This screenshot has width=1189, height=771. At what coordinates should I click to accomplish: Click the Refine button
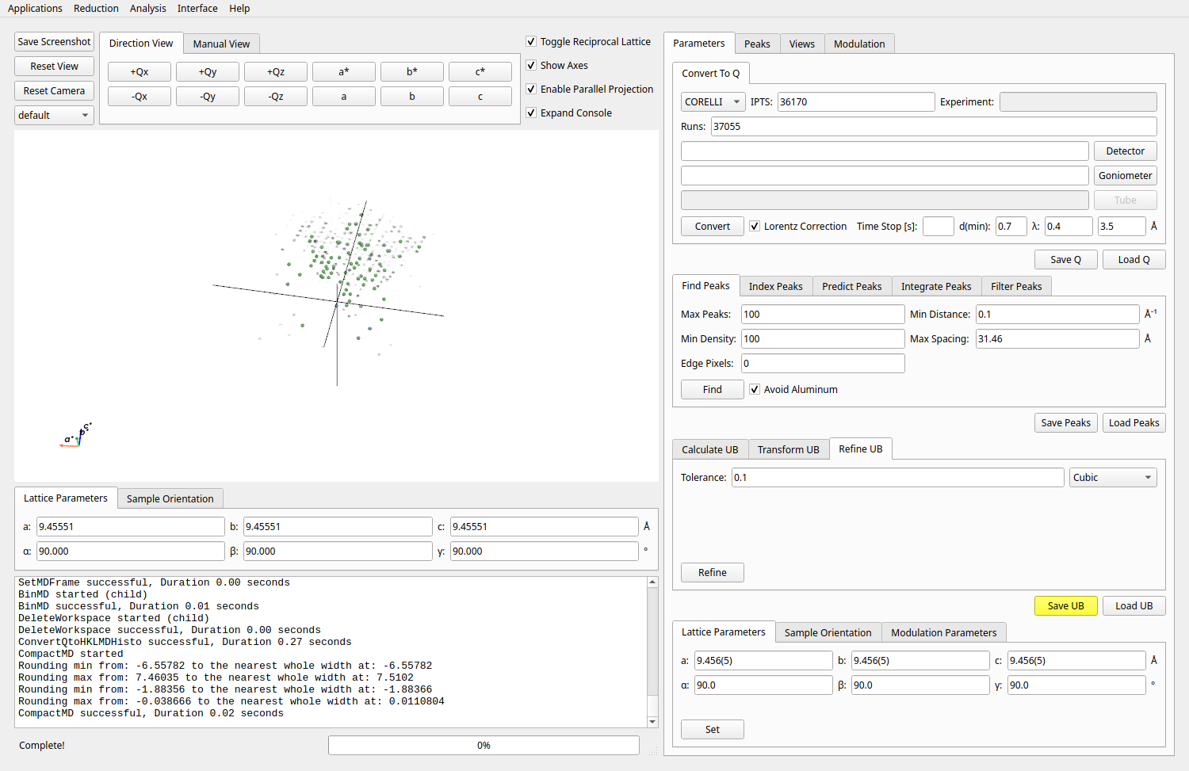(713, 572)
